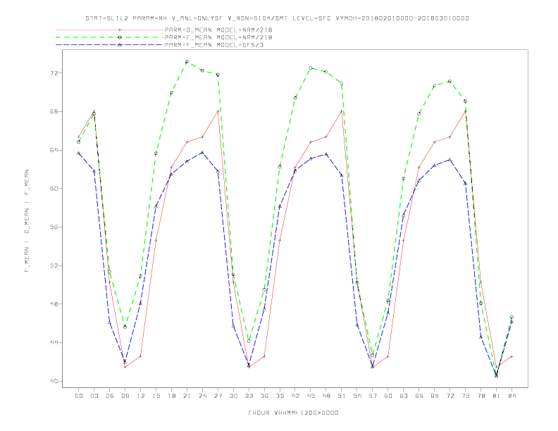Click blue curve triangle marker at hour 24
558x431 pixels.
click(x=202, y=153)
